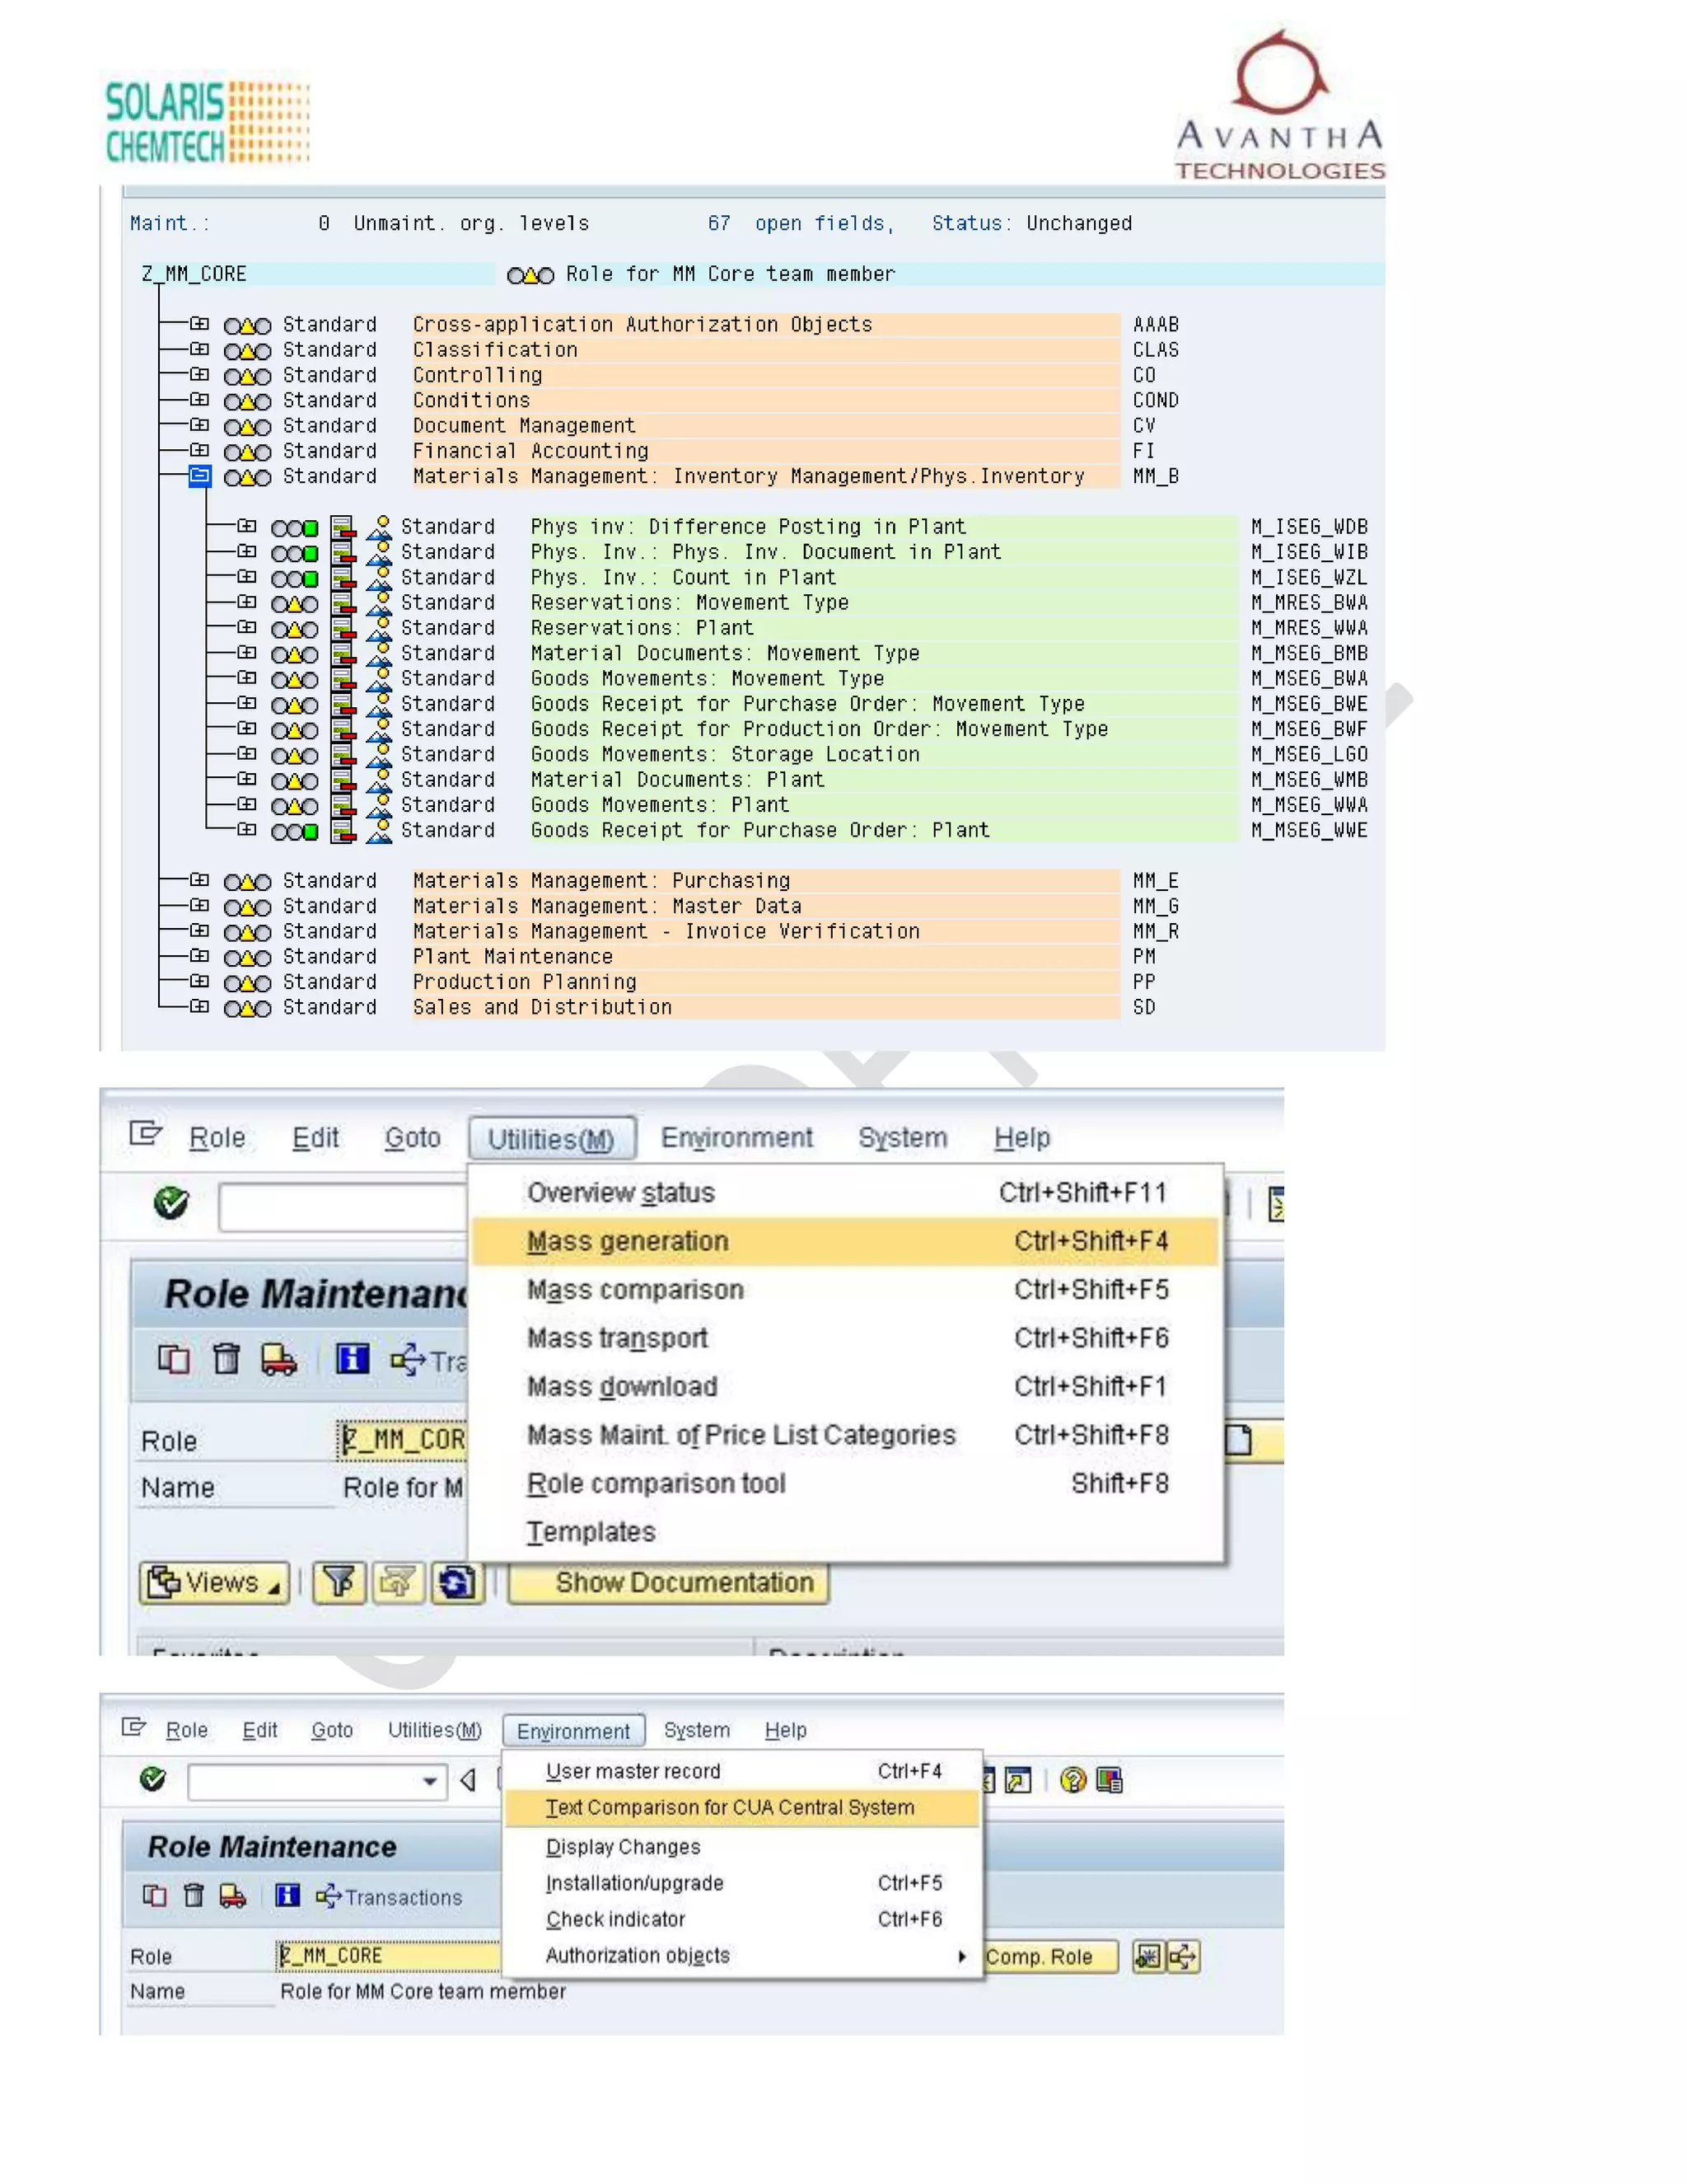
Task: Open Authorization objects submenu arrow
Action: [x=961, y=1956]
